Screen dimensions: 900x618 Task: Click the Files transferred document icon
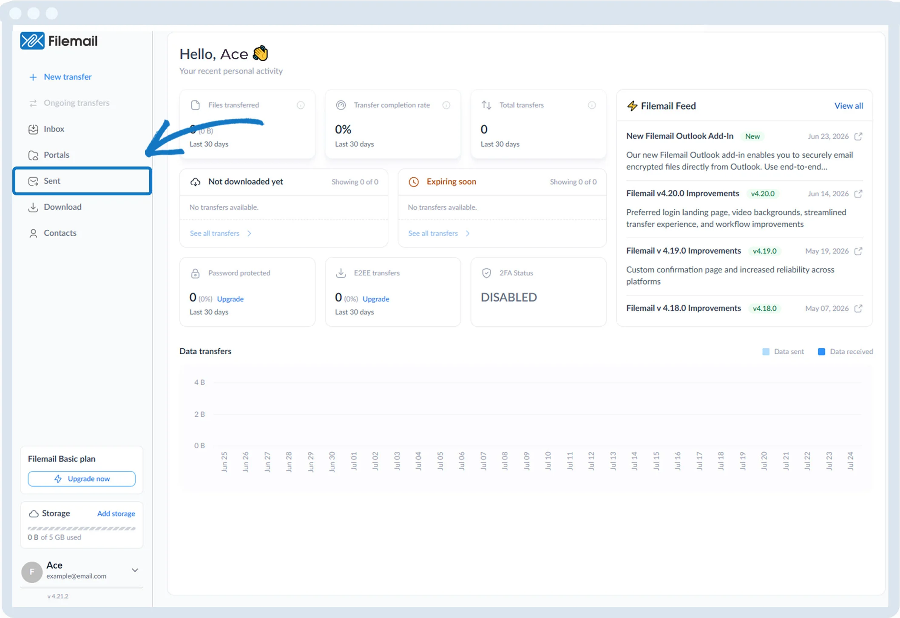(195, 105)
